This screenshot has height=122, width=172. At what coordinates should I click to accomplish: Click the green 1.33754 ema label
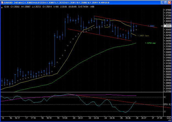(150, 43)
